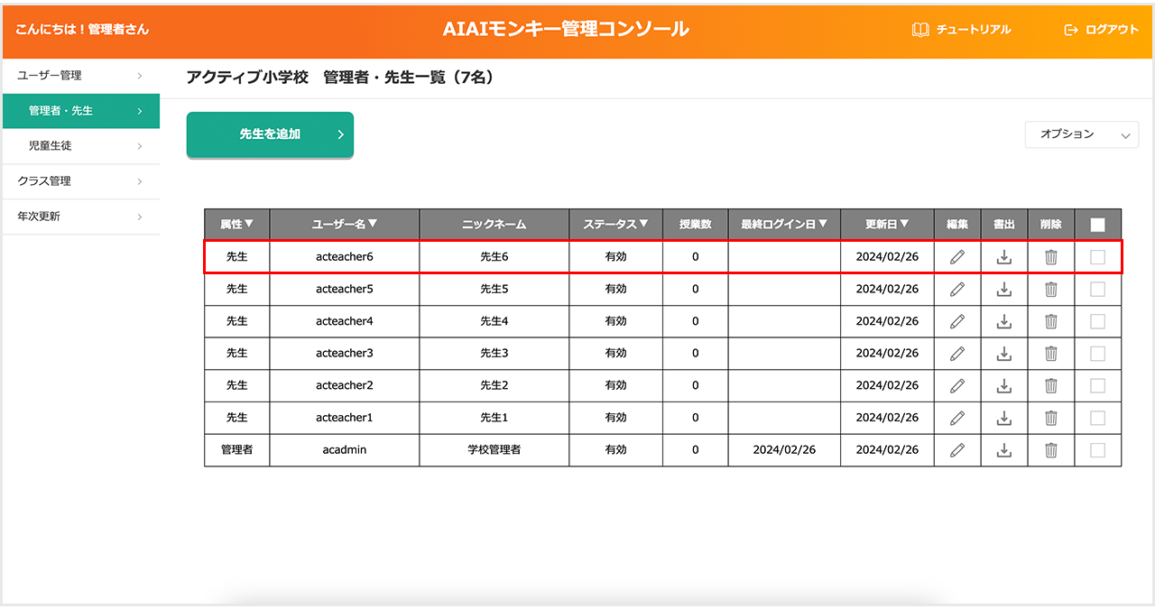Sort by 更新日 column header
This screenshot has width=1155, height=609.
[x=887, y=225]
